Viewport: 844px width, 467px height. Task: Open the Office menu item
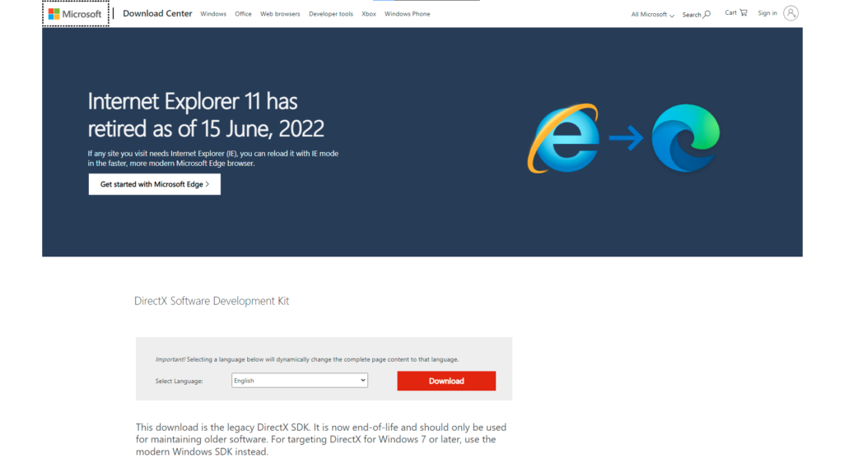coord(243,14)
